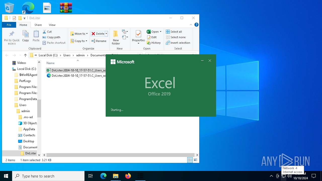This screenshot has height=181, width=322.
Task: Open Task View on taskbar
Action: (x=91, y=176)
